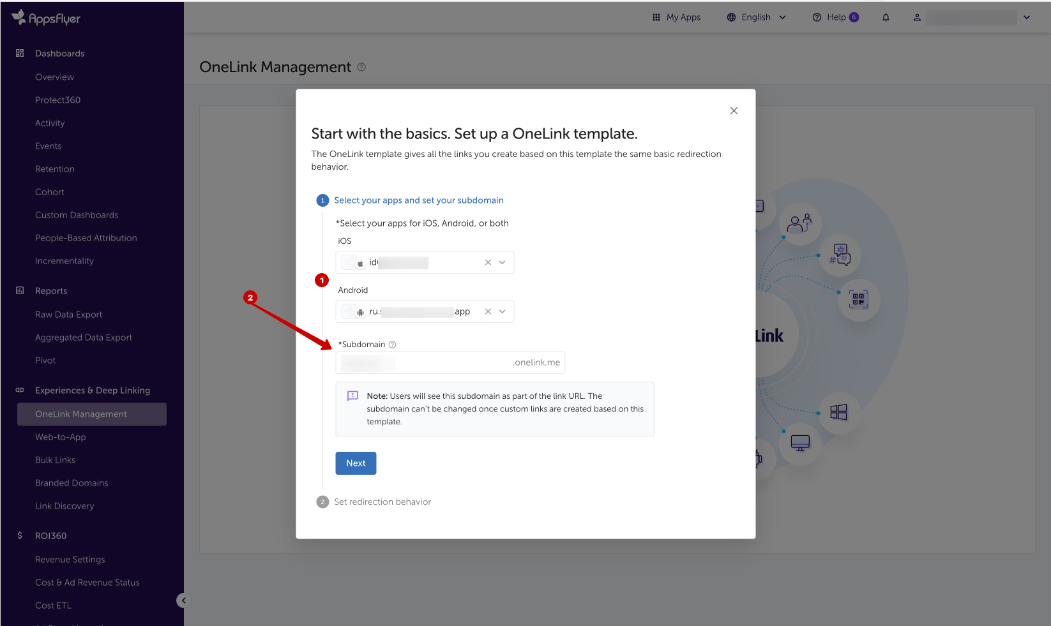The height and width of the screenshot is (626, 1051).
Task: Expand the account menu chevron
Action: 1027,17
